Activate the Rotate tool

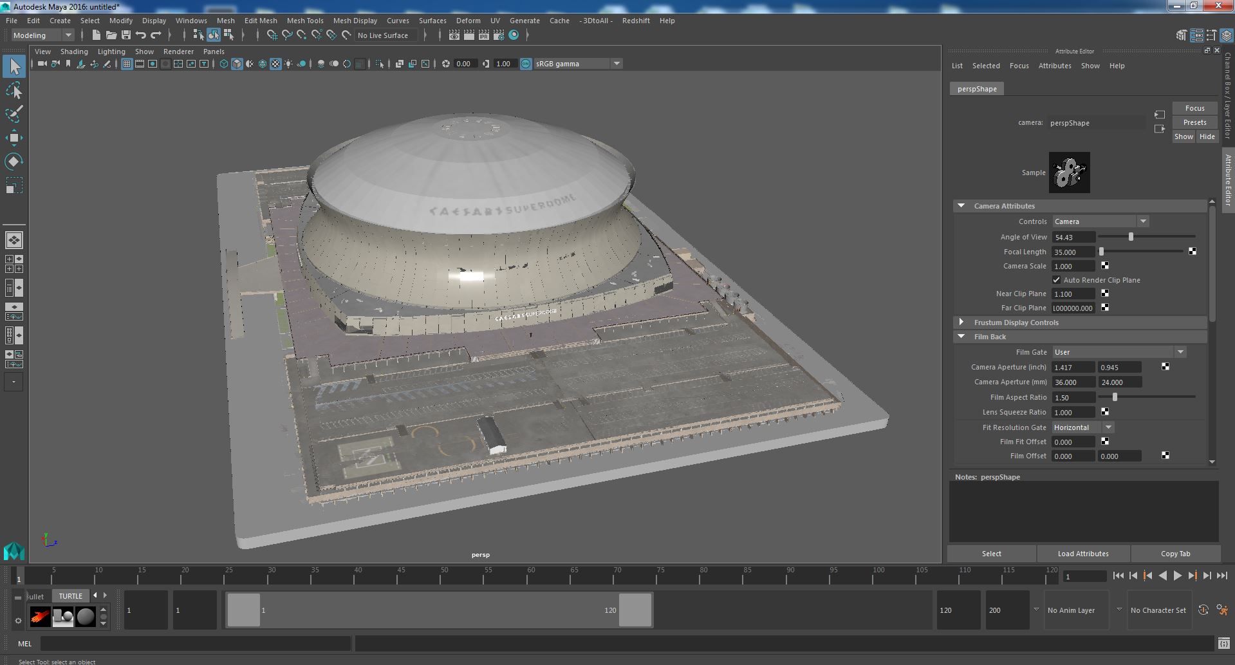point(14,161)
